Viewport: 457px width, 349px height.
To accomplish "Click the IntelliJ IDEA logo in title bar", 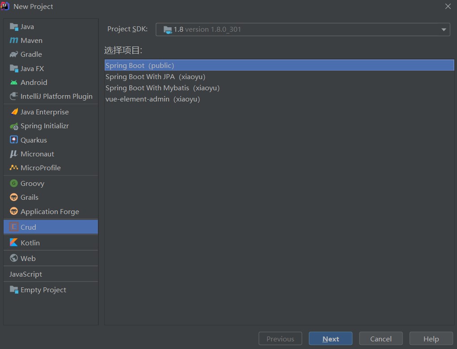I will click(5, 6).
